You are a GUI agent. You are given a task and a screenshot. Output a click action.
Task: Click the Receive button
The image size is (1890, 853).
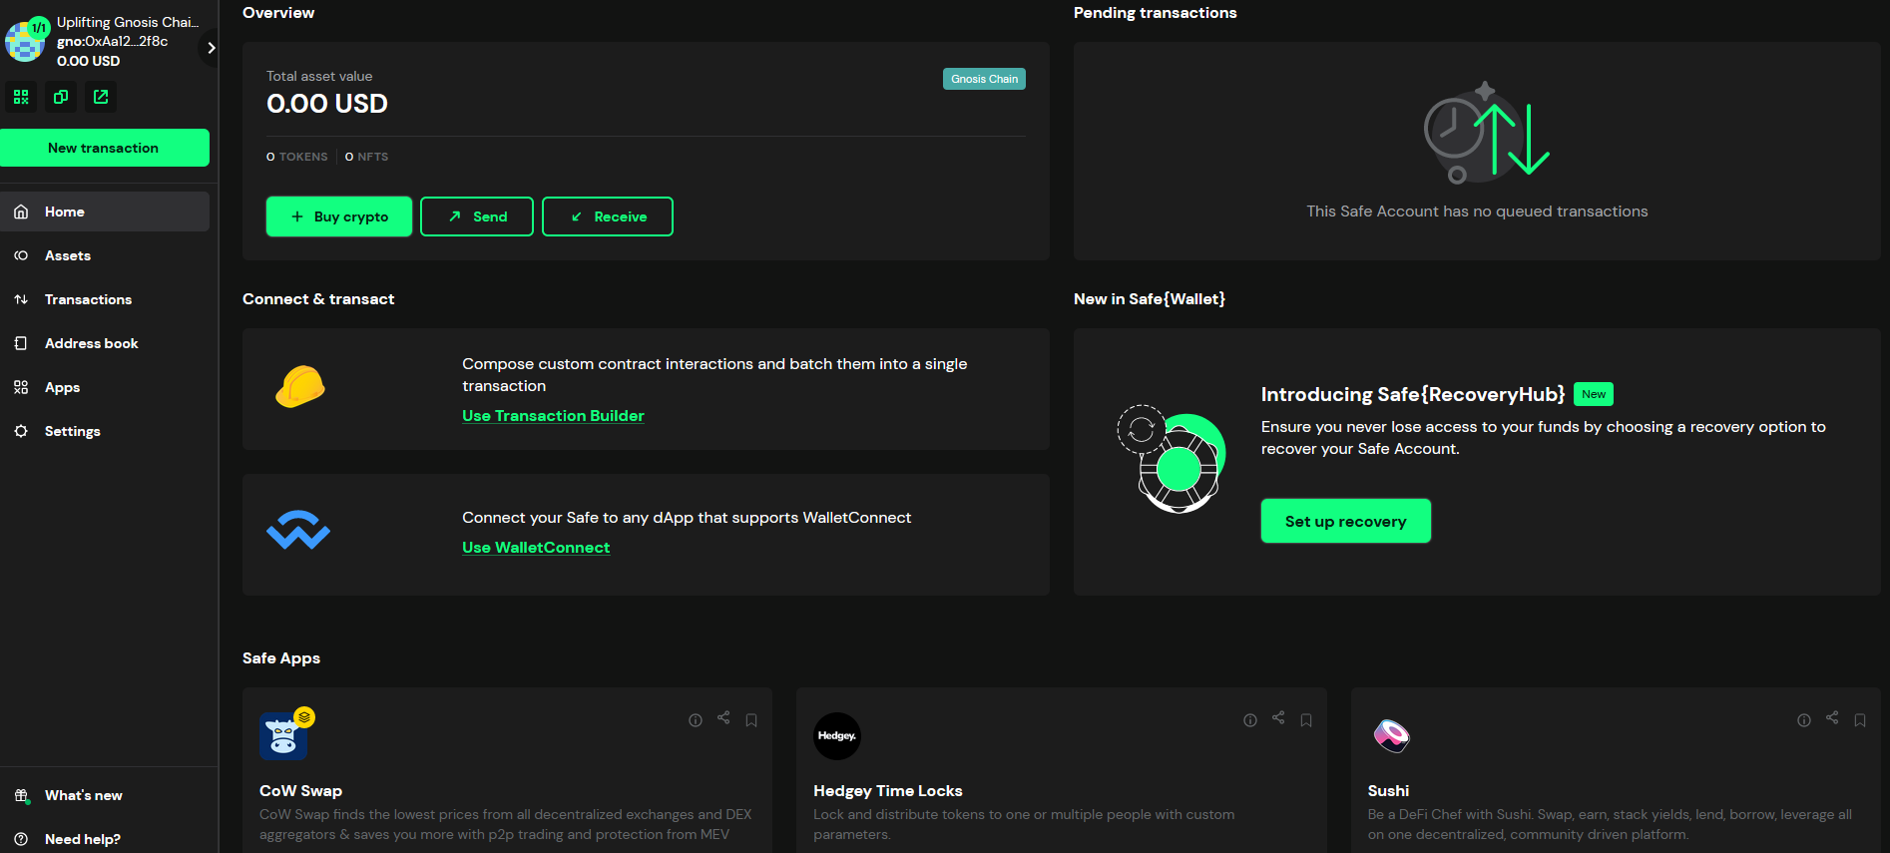point(608,216)
